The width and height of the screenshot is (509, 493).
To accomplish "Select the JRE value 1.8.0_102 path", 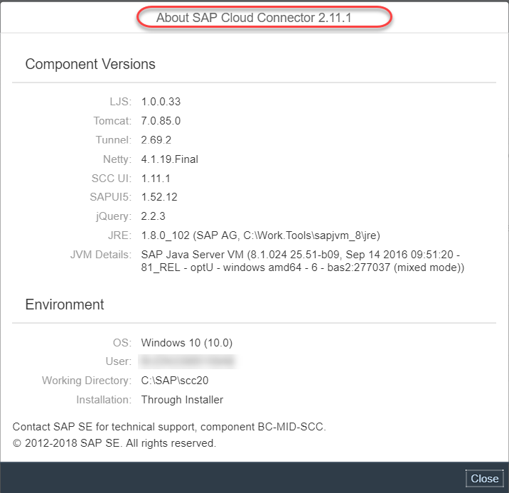I will pyautogui.click(x=261, y=235).
